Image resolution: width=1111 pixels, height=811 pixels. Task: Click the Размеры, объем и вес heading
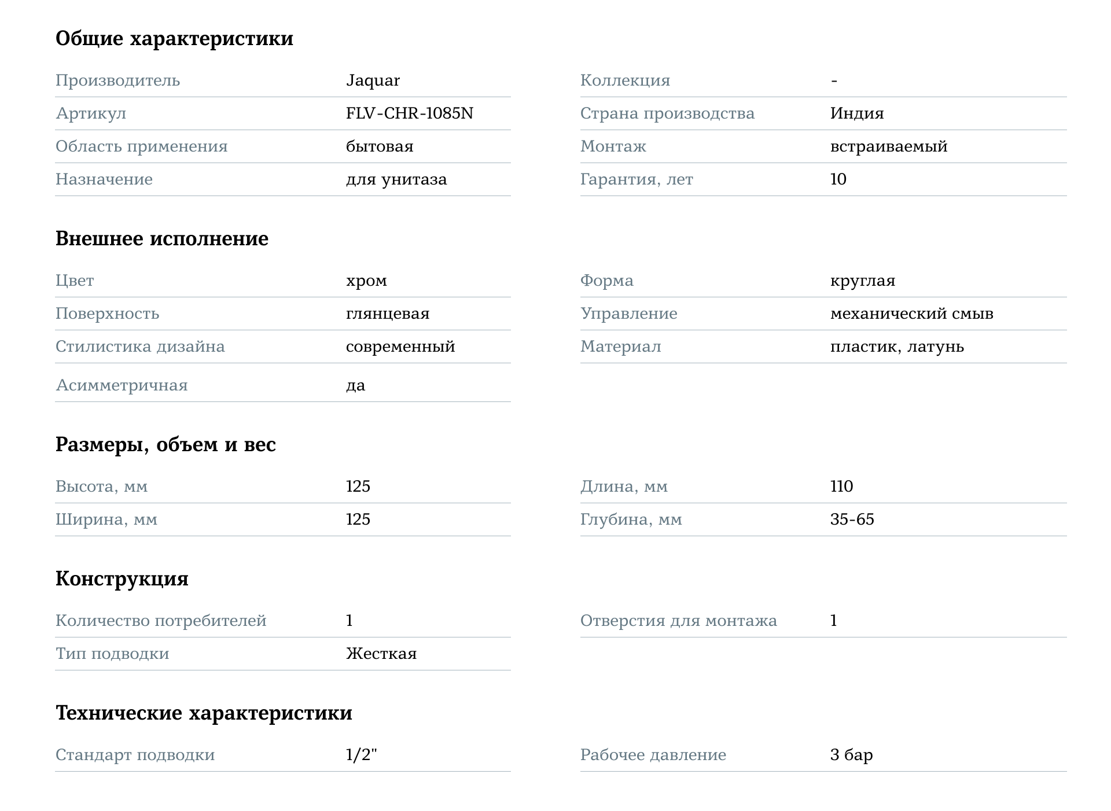(165, 445)
